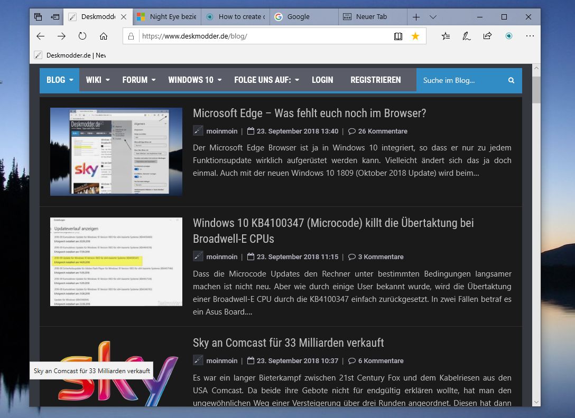The height and width of the screenshot is (418, 575).
Task: Click the blog search magnifier icon
Action: coord(511,80)
